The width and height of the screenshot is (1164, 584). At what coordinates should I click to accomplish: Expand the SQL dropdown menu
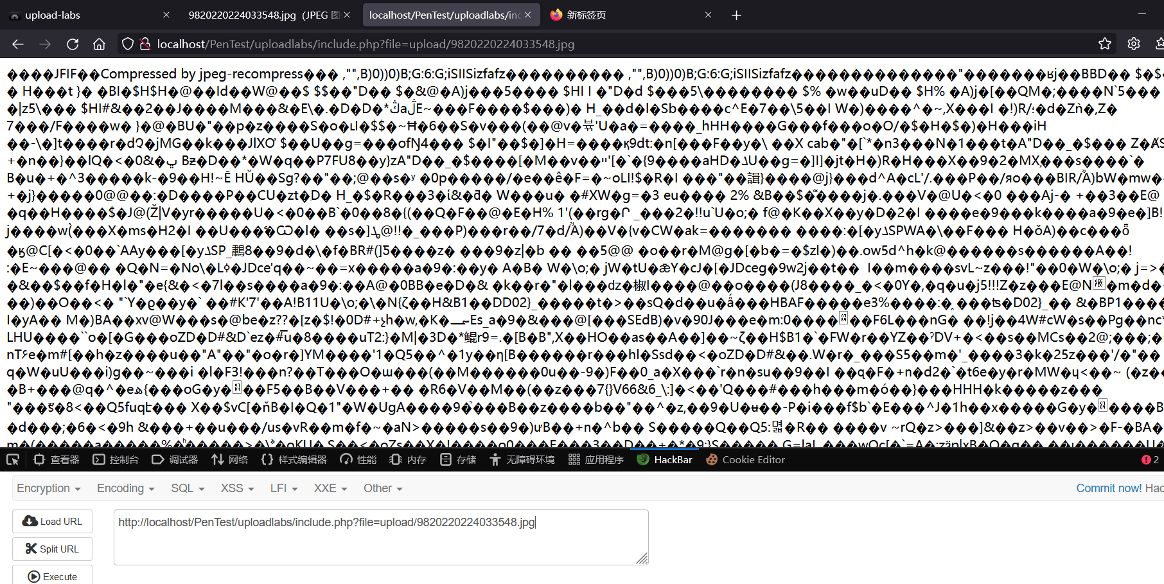(188, 488)
